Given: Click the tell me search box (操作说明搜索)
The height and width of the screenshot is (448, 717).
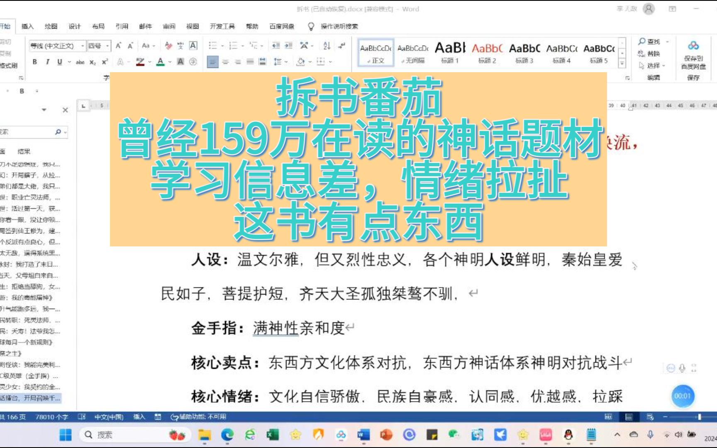Looking at the screenshot, I should (339, 26).
